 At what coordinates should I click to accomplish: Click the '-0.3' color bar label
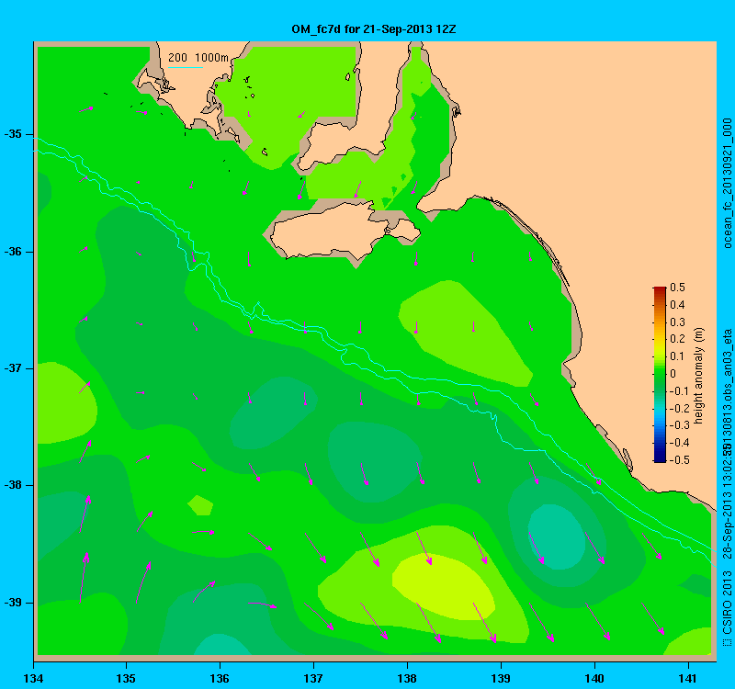[678, 425]
